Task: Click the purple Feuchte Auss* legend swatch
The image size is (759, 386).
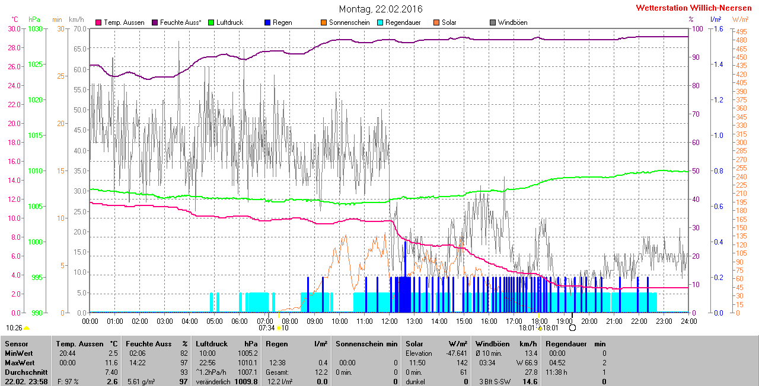Action: point(155,22)
